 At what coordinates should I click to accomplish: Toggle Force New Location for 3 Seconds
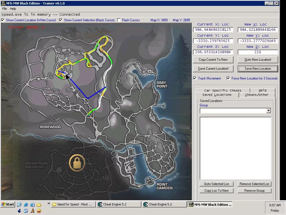(x=228, y=78)
